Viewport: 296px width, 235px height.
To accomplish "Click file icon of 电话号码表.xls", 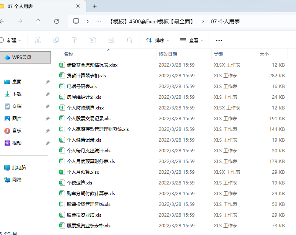I will point(62,86).
